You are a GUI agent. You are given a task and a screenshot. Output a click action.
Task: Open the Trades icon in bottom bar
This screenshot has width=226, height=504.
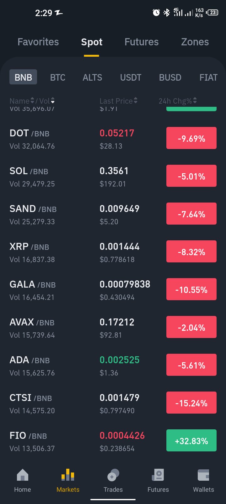pyautogui.click(x=113, y=475)
